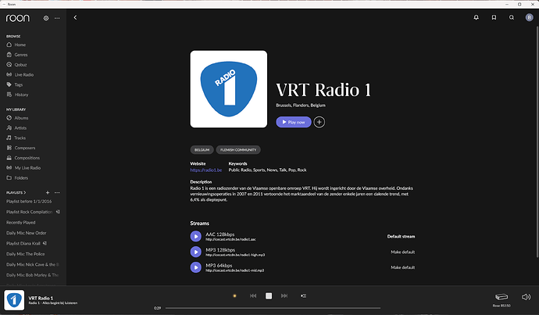Viewport: 539px width, 315px height.
Task: Click the playback progress bar
Action: tap(273, 308)
